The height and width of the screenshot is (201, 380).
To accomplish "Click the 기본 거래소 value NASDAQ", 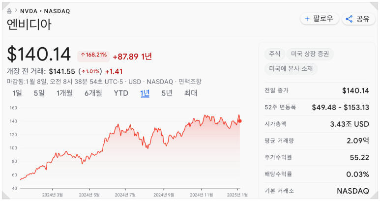I will point(353,191).
